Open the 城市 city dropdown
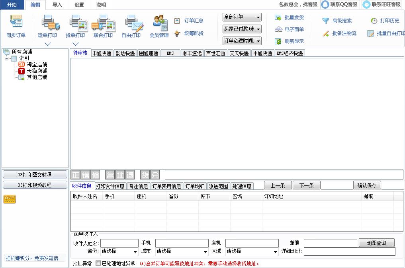 (182, 251)
